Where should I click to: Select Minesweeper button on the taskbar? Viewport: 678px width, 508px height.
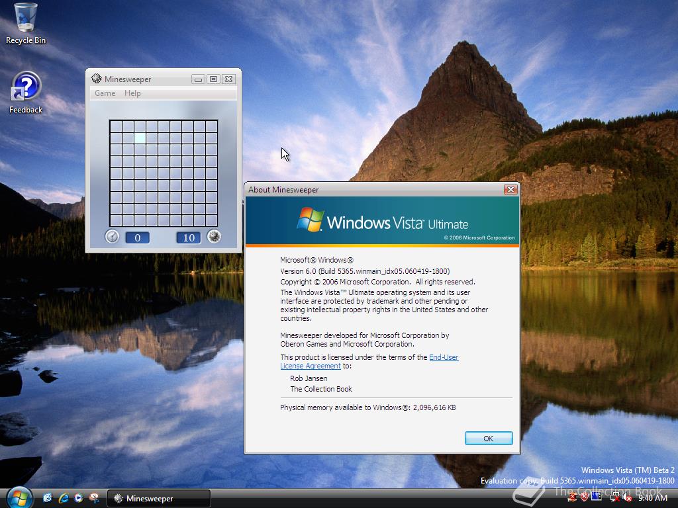click(x=158, y=499)
